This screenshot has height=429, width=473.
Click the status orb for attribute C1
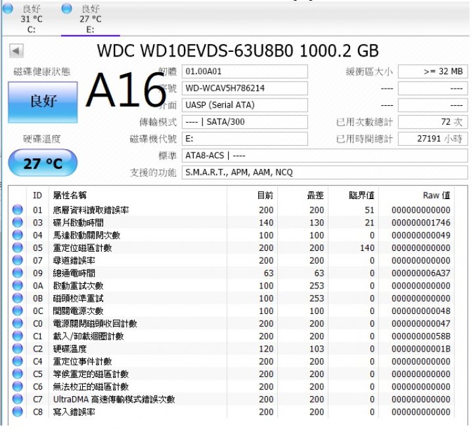[x=18, y=336]
